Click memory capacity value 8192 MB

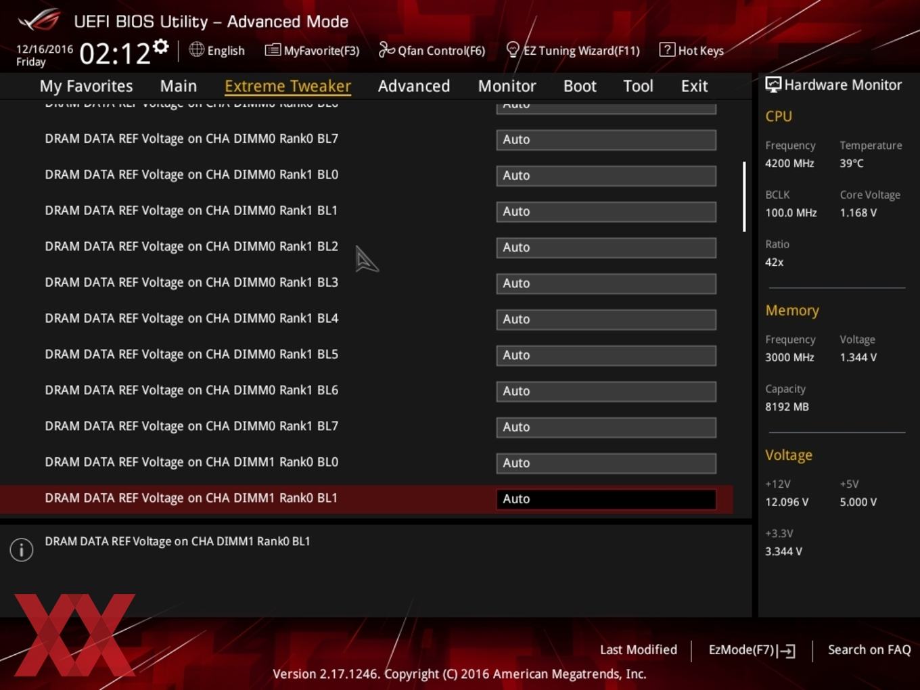point(787,407)
